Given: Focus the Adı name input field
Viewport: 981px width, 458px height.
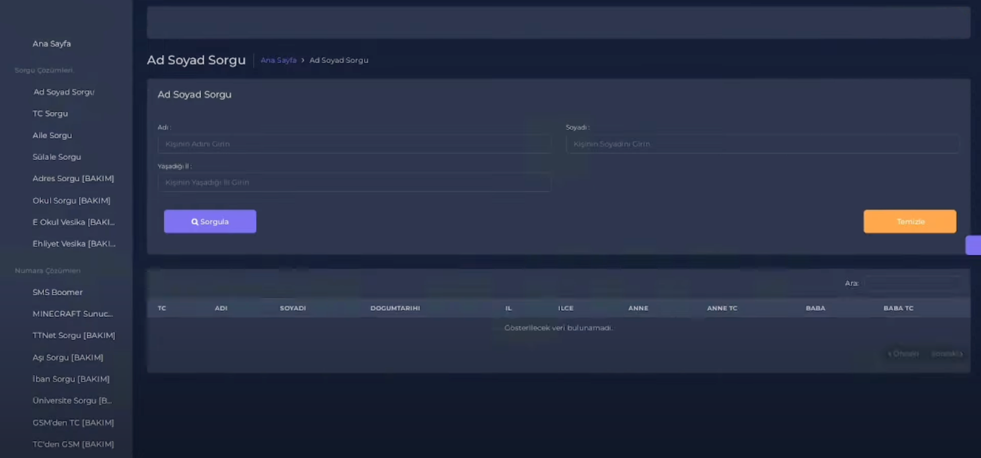Looking at the screenshot, I should [x=354, y=144].
